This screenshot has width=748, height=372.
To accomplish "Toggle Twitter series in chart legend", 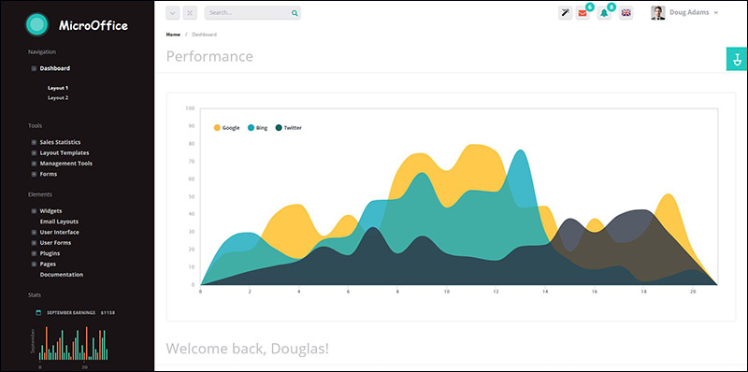I will [289, 128].
